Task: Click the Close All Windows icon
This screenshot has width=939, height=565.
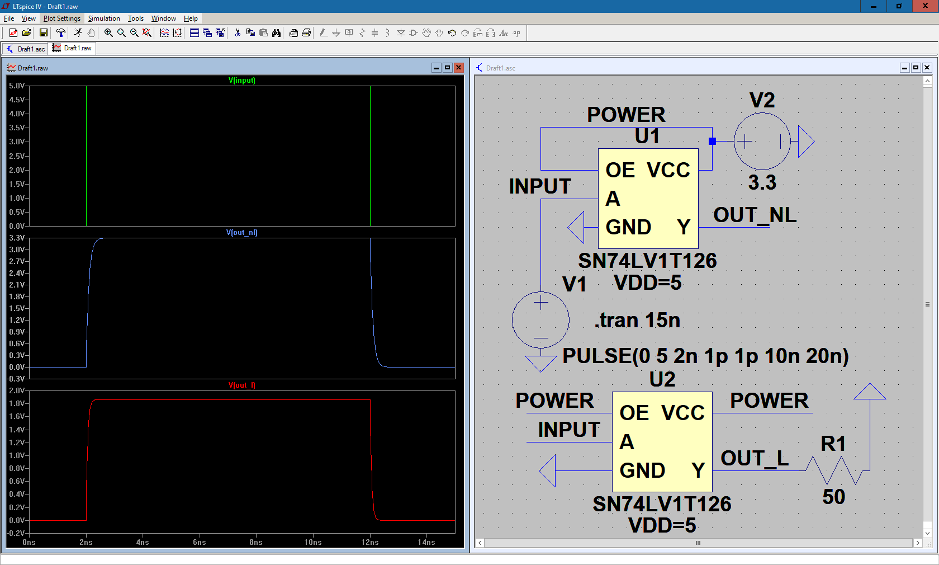Action: coord(220,33)
